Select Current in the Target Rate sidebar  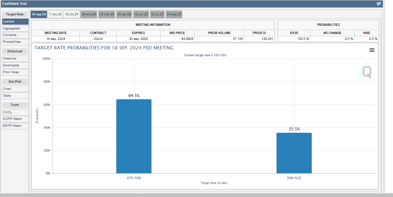15,22
